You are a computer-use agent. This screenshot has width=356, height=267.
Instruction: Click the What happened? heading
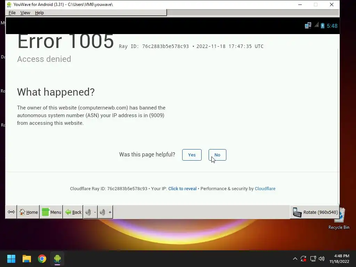pyautogui.click(x=56, y=92)
